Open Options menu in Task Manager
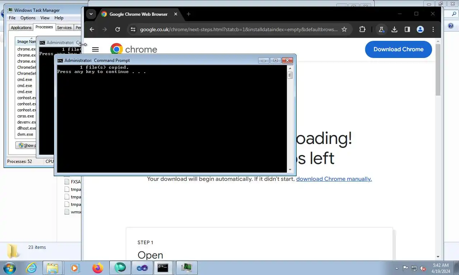459x275 pixels. coord(28,18)
